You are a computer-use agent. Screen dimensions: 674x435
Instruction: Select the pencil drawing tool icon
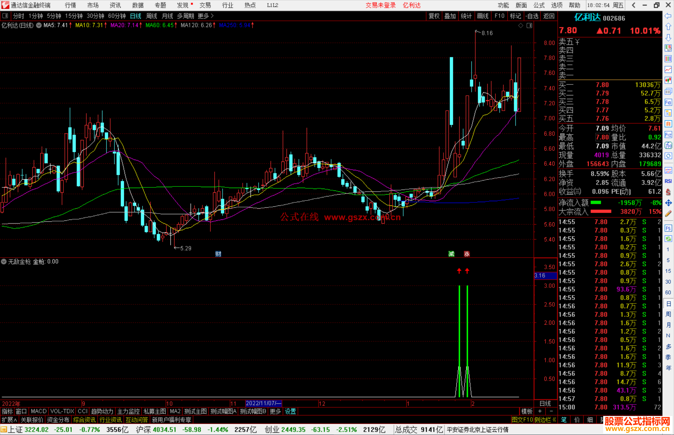tap(668, 214)
